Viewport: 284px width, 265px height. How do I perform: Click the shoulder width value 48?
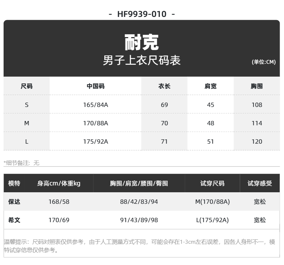click(211, 123)
